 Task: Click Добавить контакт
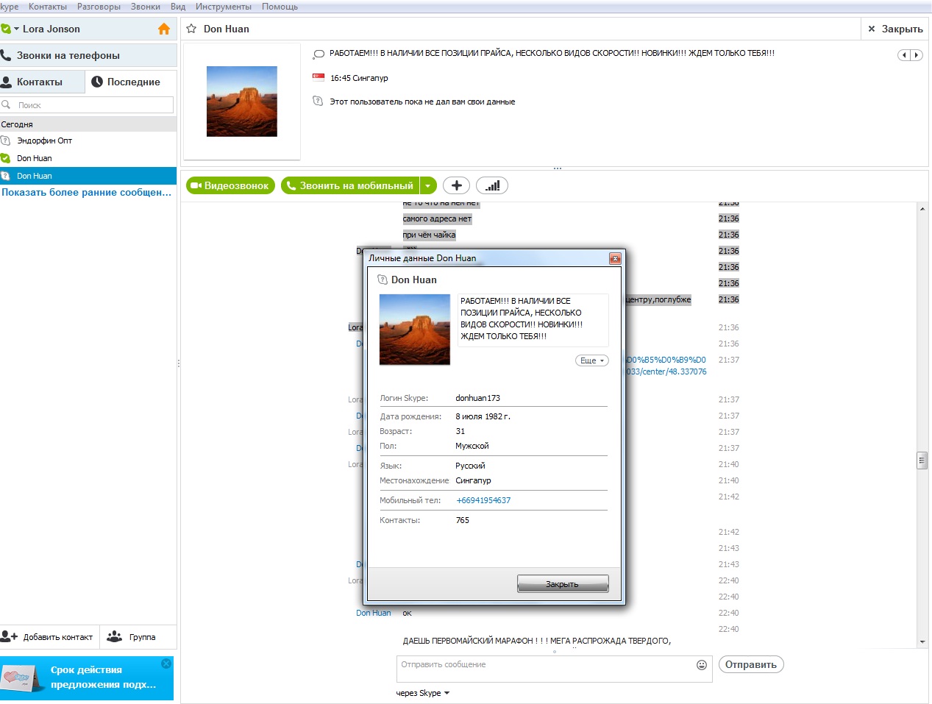click(50, 637)
